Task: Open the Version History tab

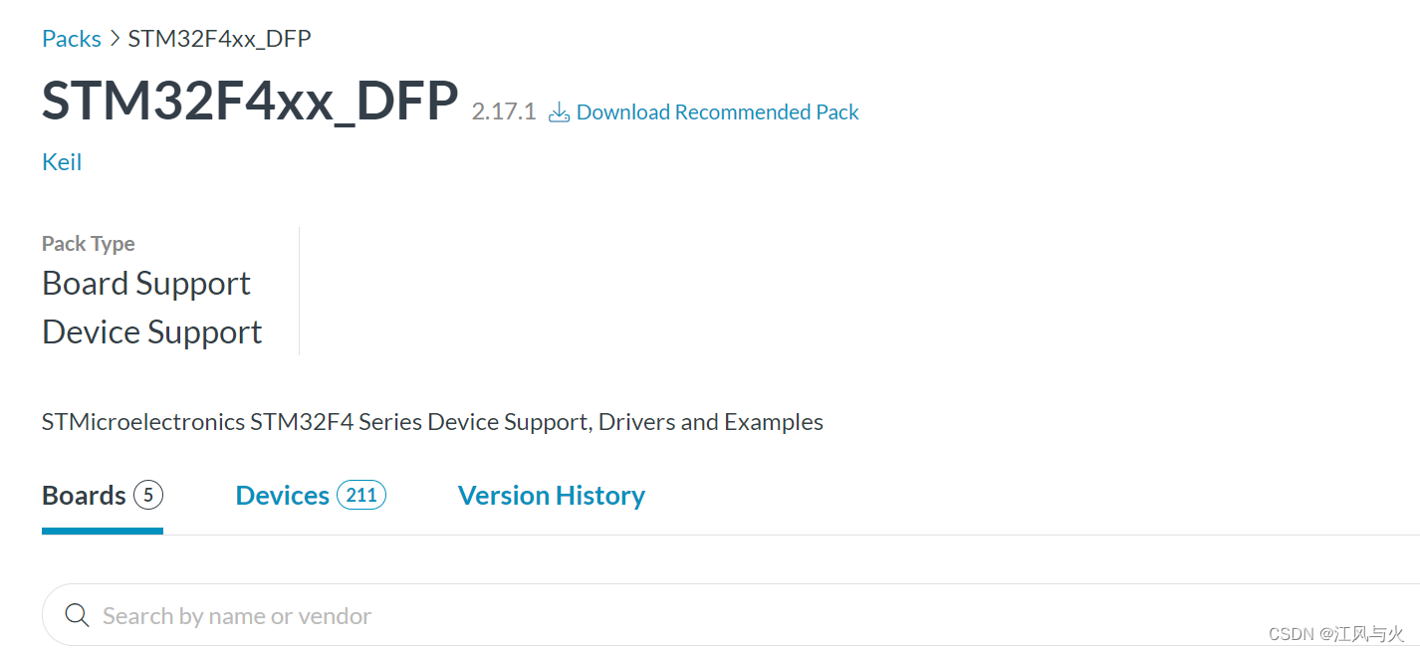Action: (551, 495)
